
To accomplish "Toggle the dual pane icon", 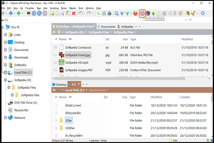I will click(x=169, y=13).
